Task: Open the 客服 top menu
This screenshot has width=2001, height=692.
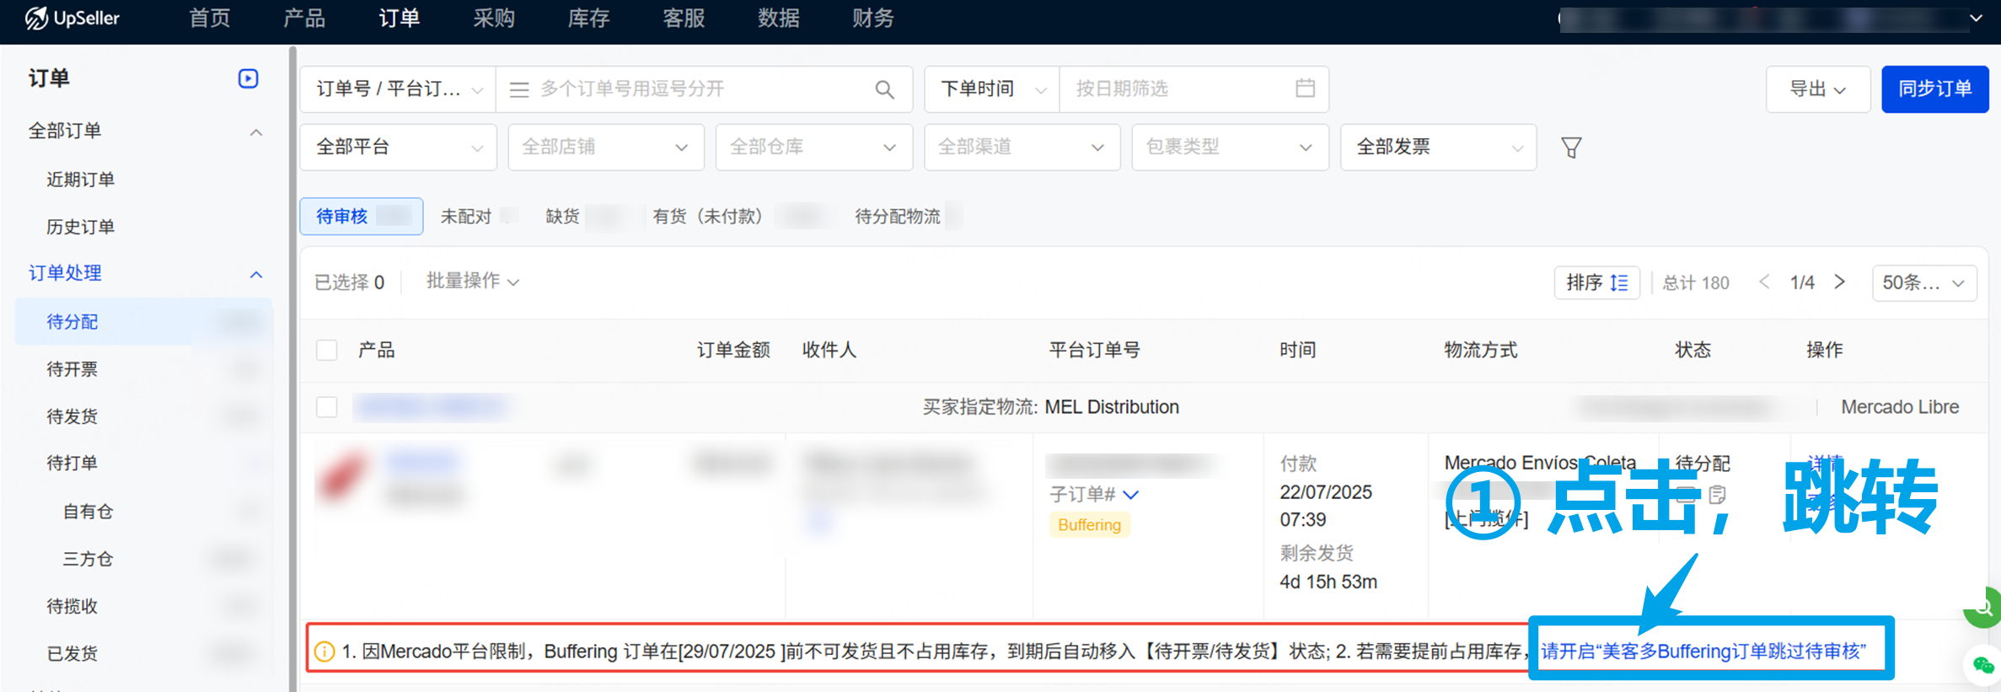Action: click(684, 18)
